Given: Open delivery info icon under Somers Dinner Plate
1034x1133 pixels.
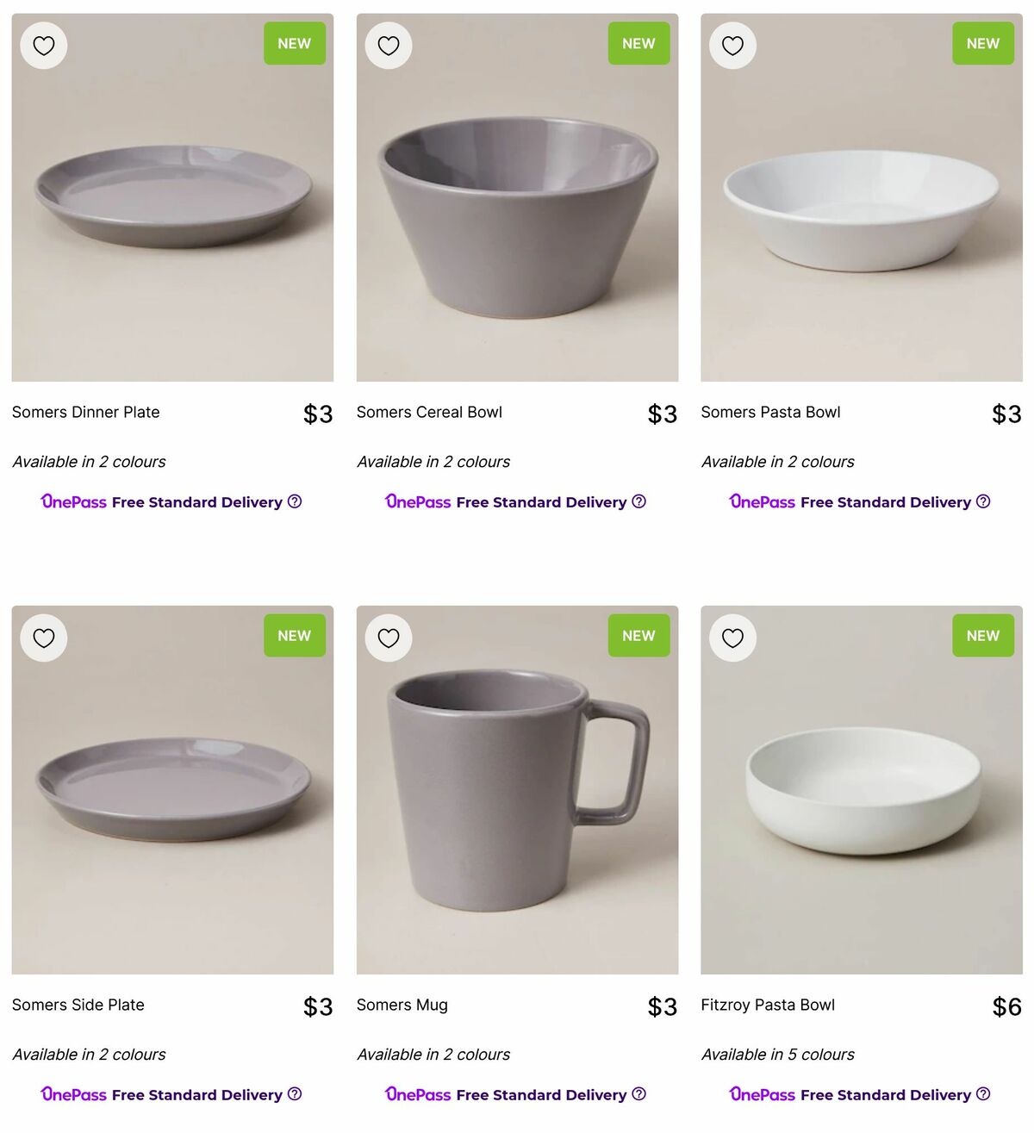Looking at the screenshot, I should click(x=295, y=501).
